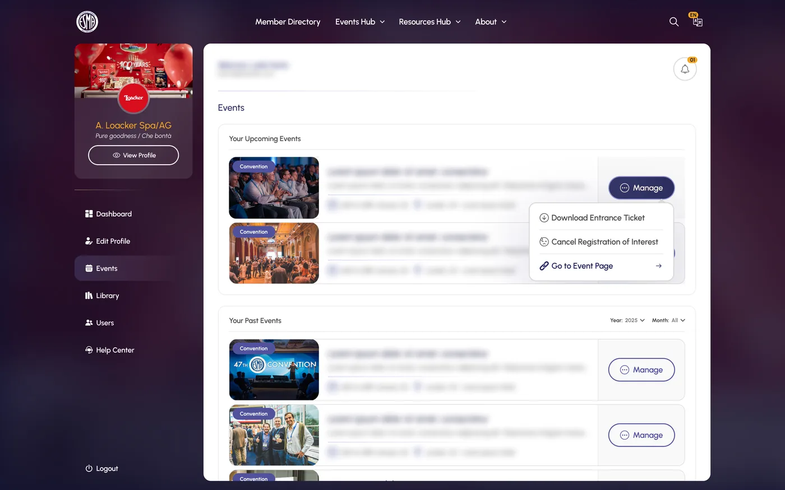Open Member Directory in the top navigation
This screenshot has height=490, width=785.
coord(288,22)
